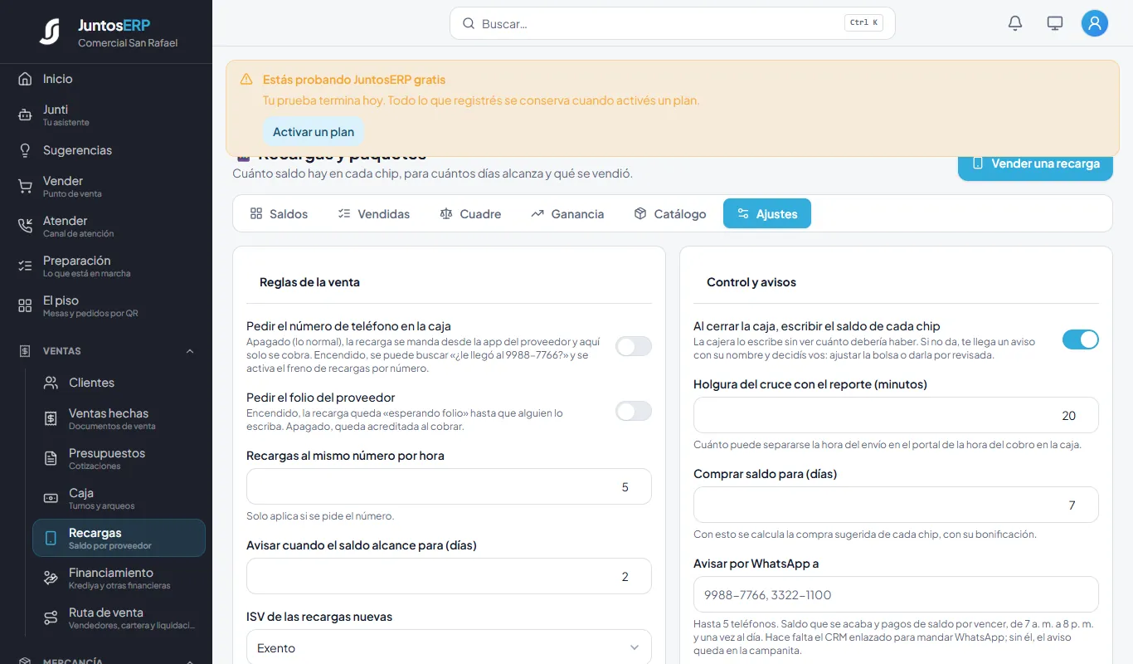The height and width of the screenshot is (664, 1133).
Task: Click Avisar por WhatsApp phone field
Action: pyautogui.click(x=896, y=594)
